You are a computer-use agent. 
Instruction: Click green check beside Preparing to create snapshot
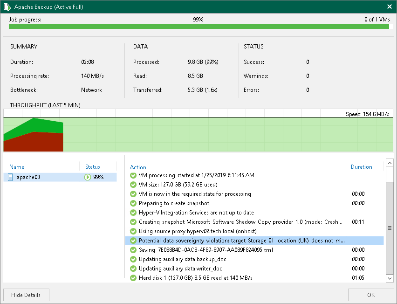click(x=133, y=203)
